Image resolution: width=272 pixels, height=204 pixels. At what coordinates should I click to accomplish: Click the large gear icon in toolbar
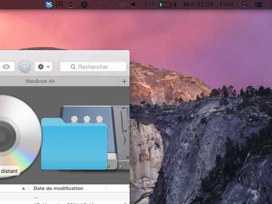(25, 67)
